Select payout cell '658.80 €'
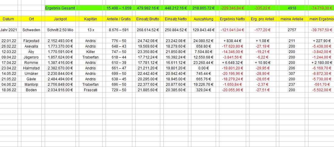Image resolution: width=334 pixels, height=147 pixels. [204, 46]
